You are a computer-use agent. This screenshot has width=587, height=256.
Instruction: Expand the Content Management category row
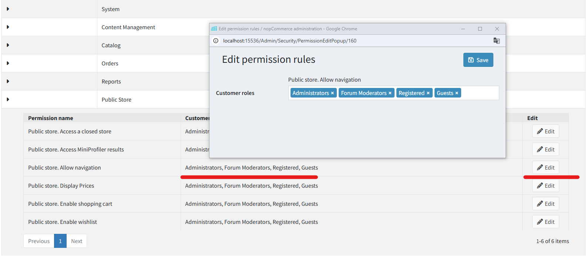pos(8,27)
